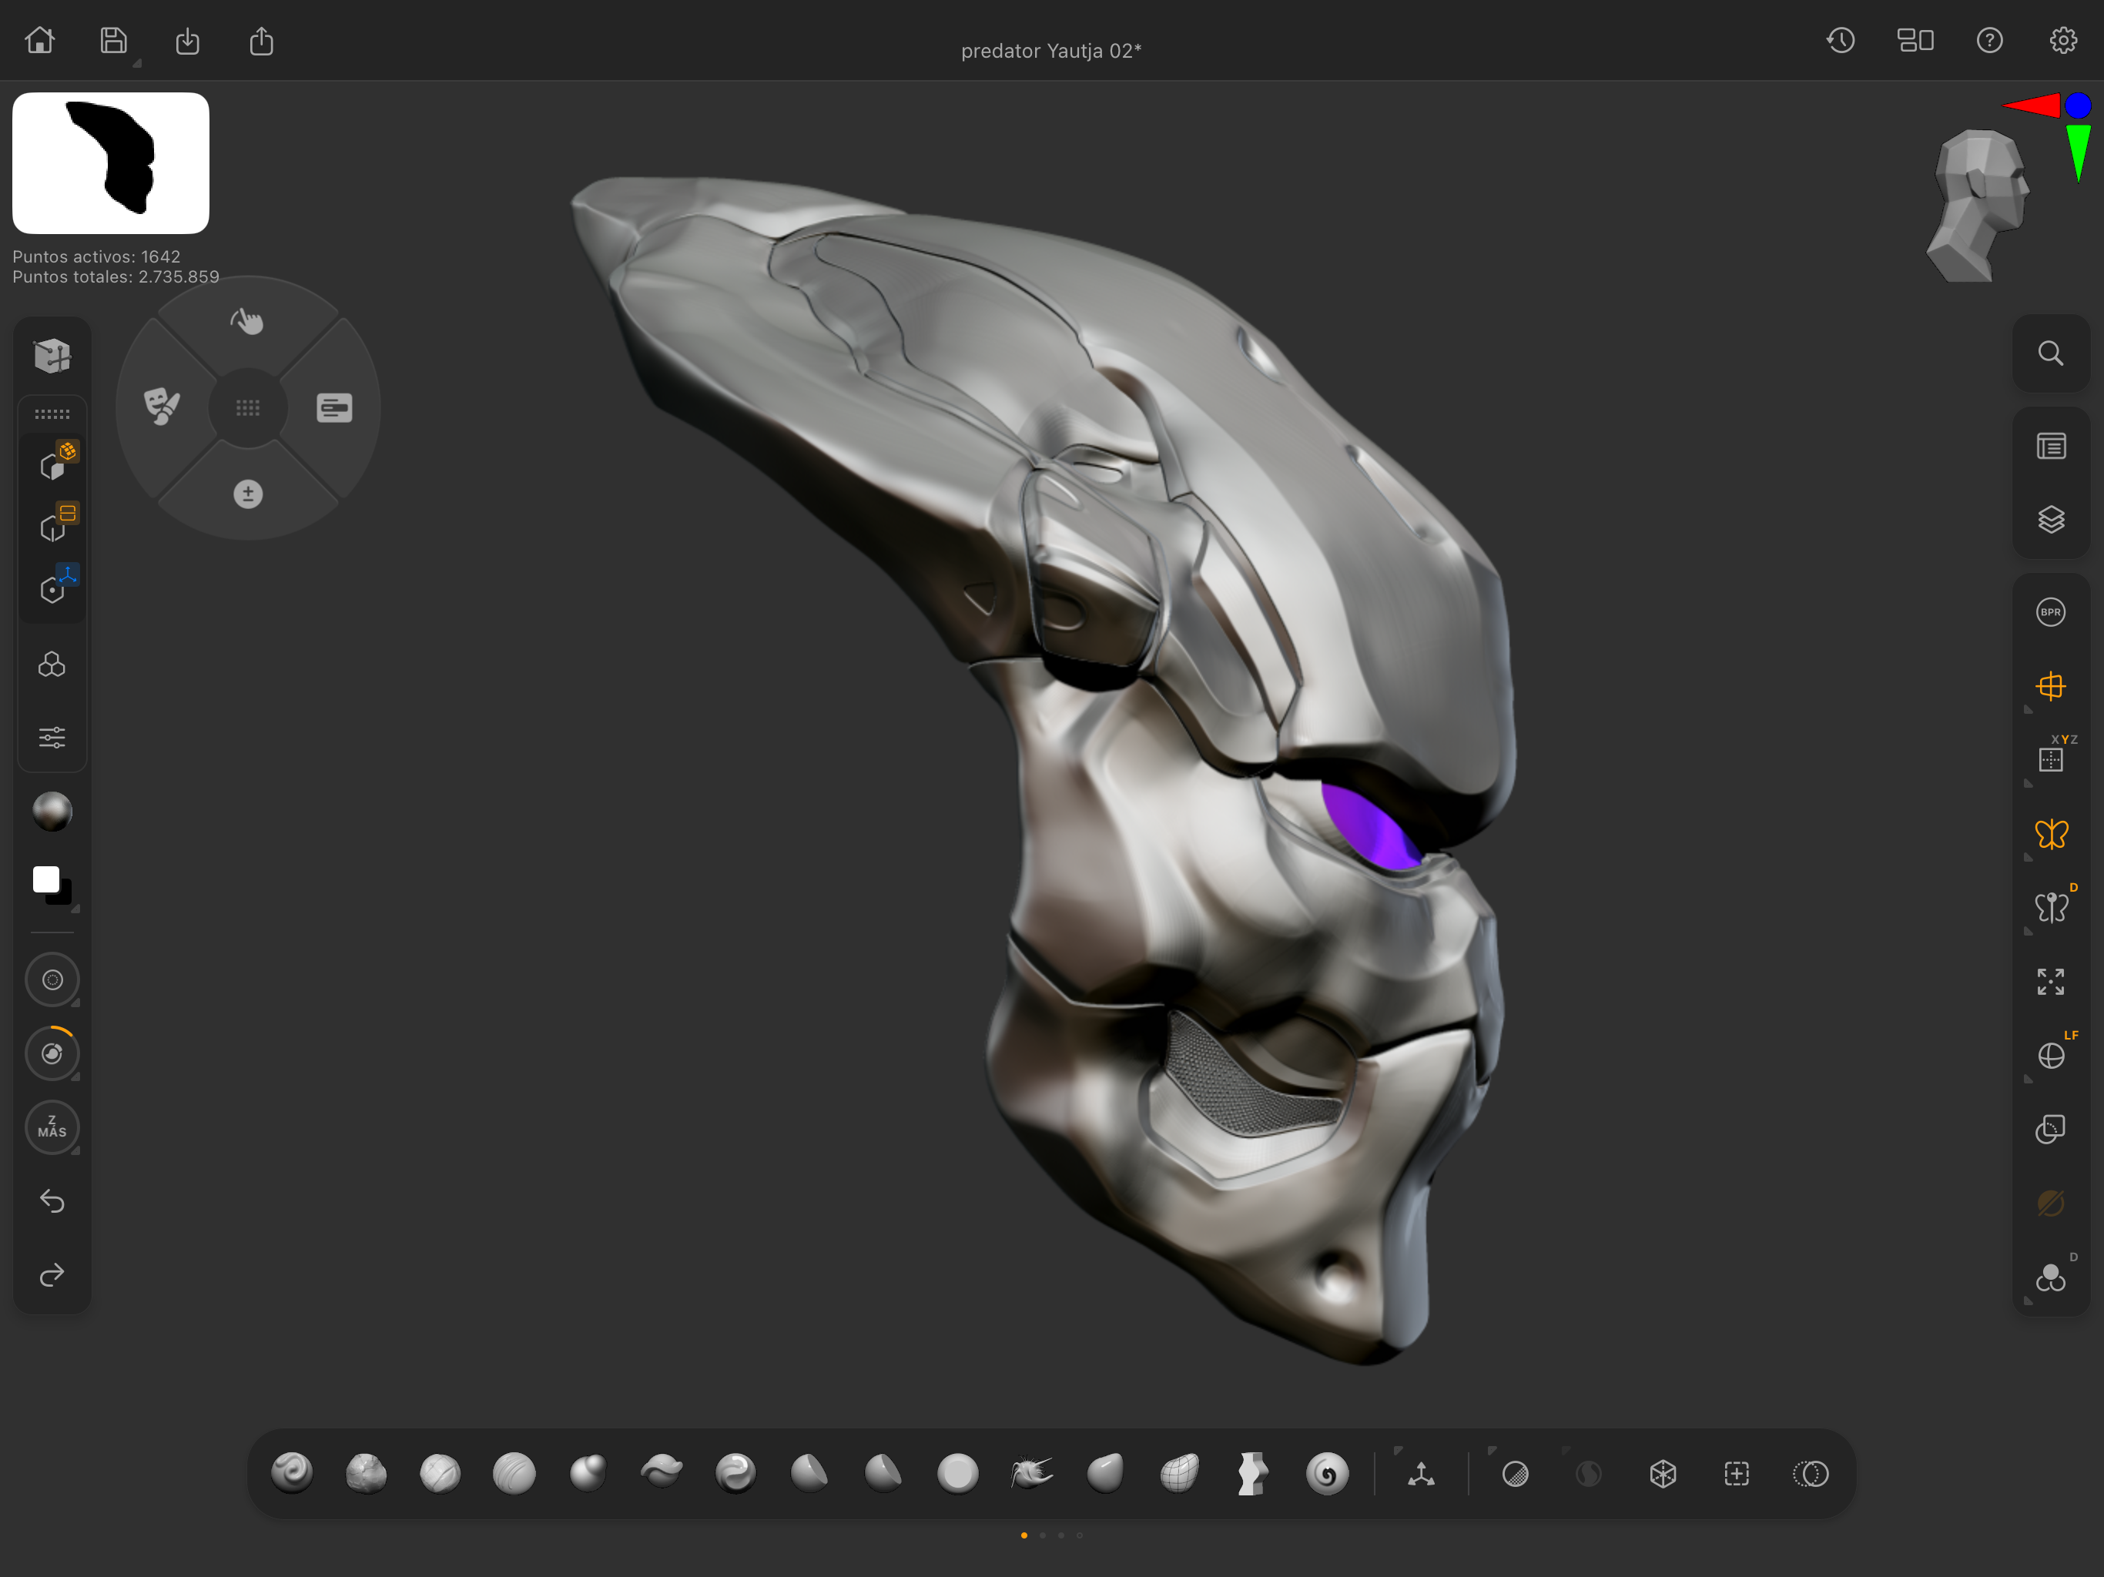The height and width of the screenshot is (1577, 2104).
Task: Open the plus-minus quadrant in radial menu
Action: [x=248, y=494]
